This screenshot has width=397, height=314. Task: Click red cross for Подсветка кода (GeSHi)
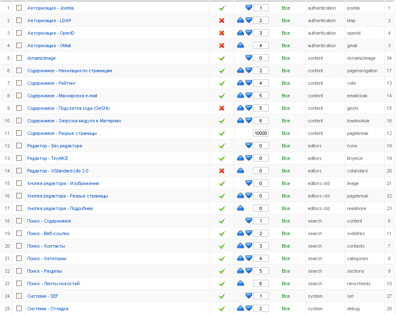[x=222, y=108]
